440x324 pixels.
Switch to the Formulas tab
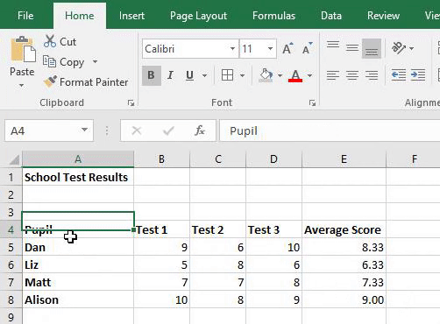pyautogui.click(x=273, y=16)
